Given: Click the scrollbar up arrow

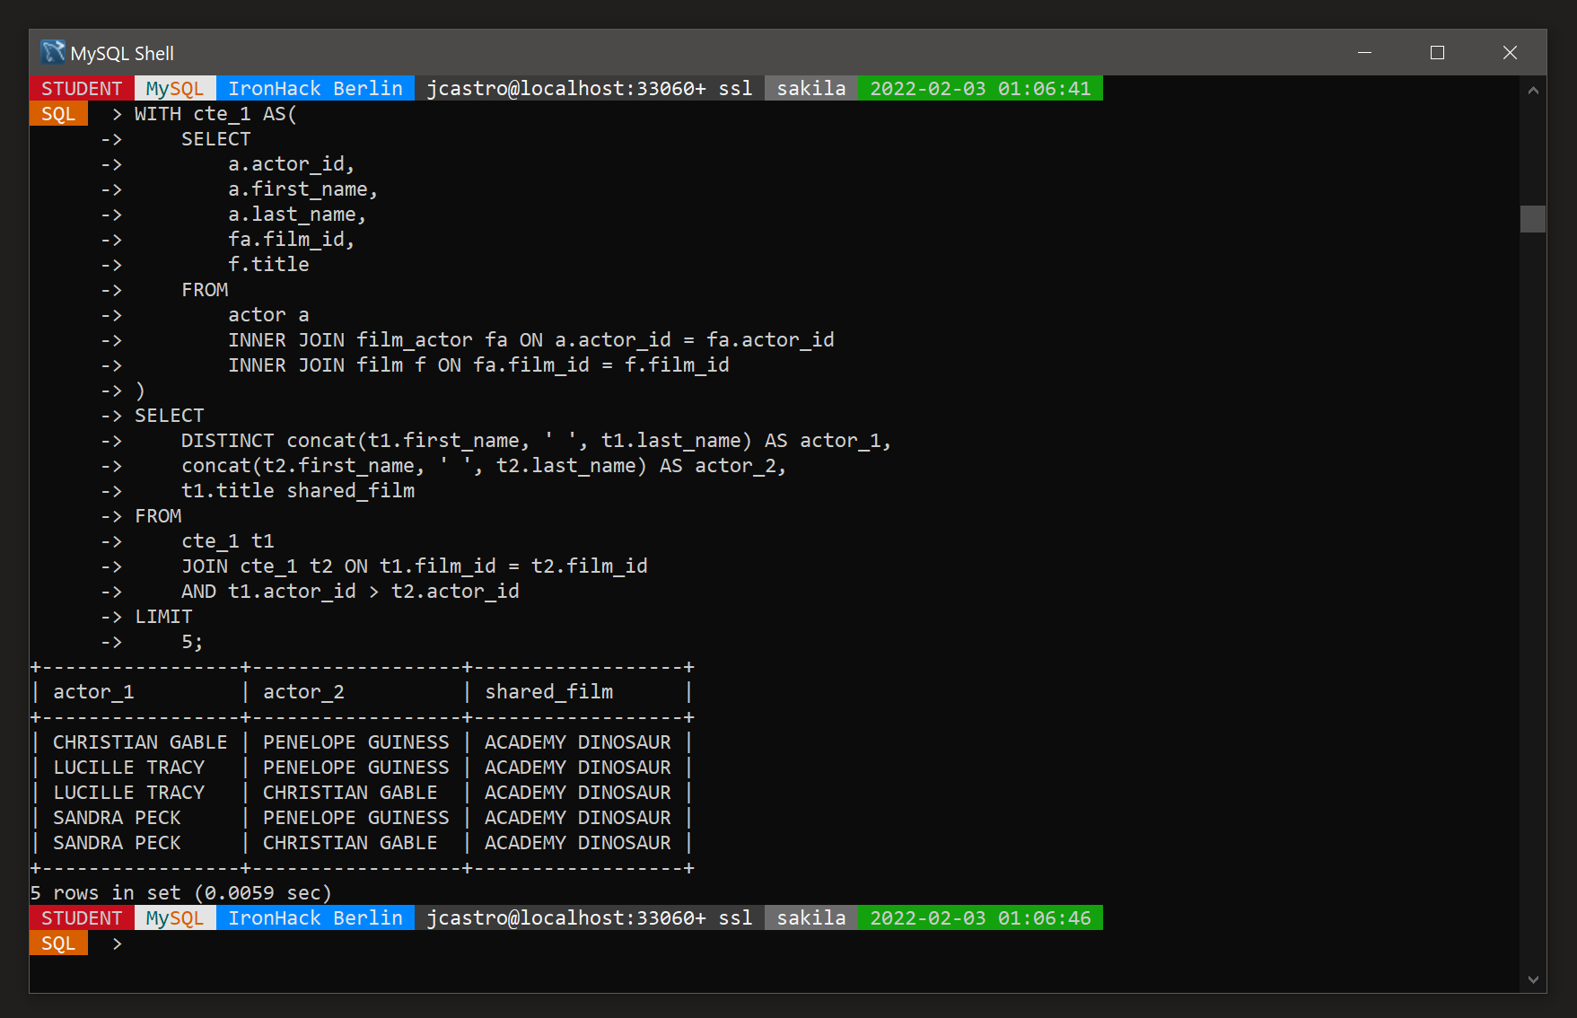Looking at the screenshot, I should coord(1533,90).
